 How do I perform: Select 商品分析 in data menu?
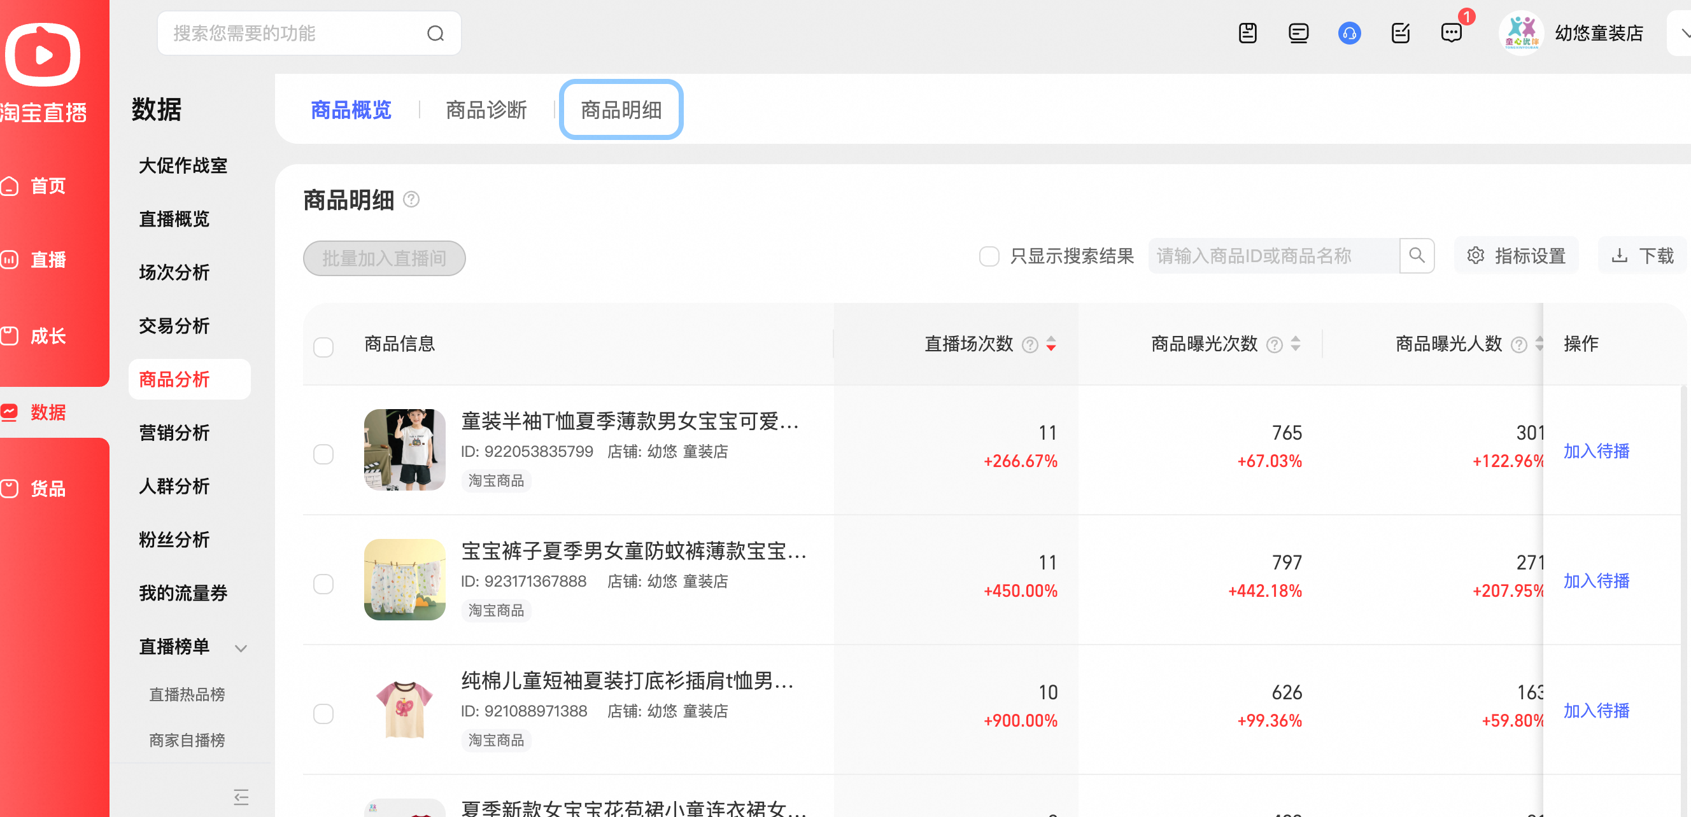pos(189,379)
